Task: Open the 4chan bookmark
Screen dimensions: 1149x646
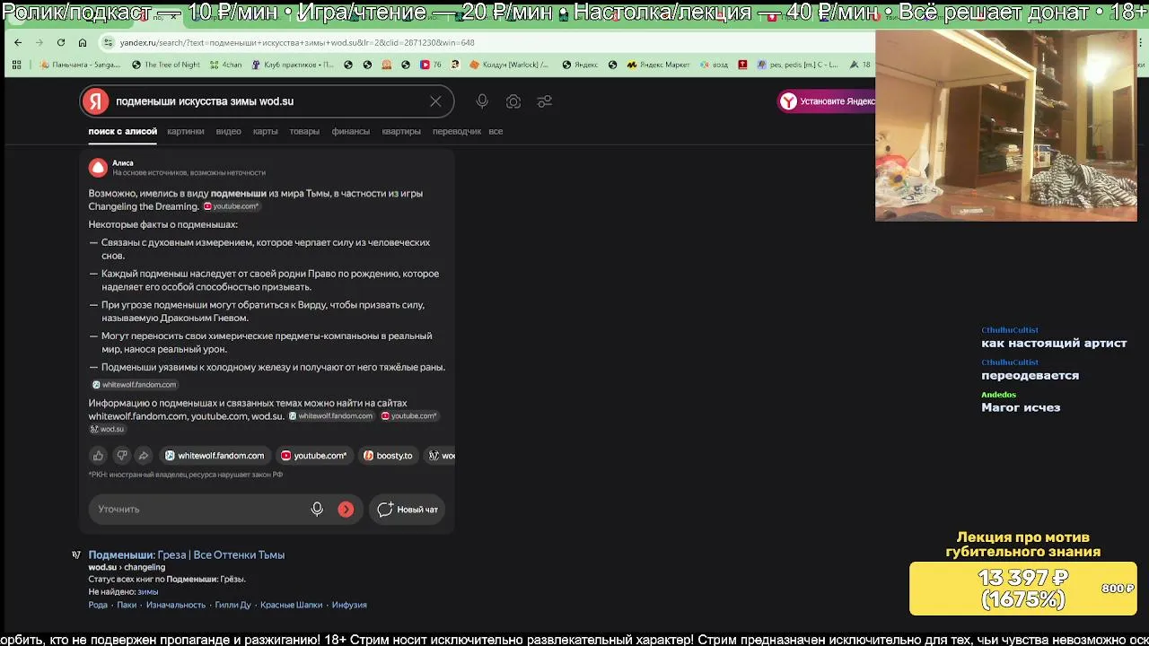Action: point(225,65)
